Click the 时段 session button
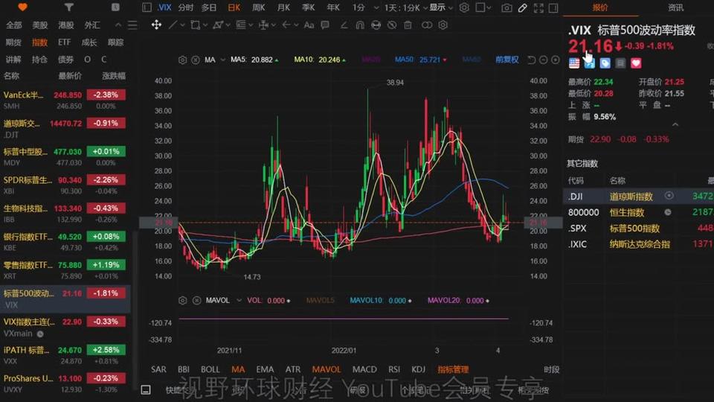714x402 pixels. tap(551, 369)
